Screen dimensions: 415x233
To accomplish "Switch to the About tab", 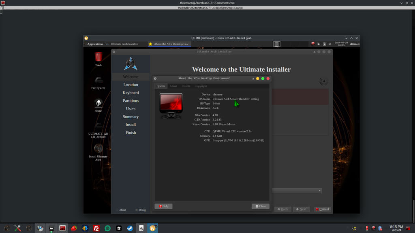I will (173, 86).
